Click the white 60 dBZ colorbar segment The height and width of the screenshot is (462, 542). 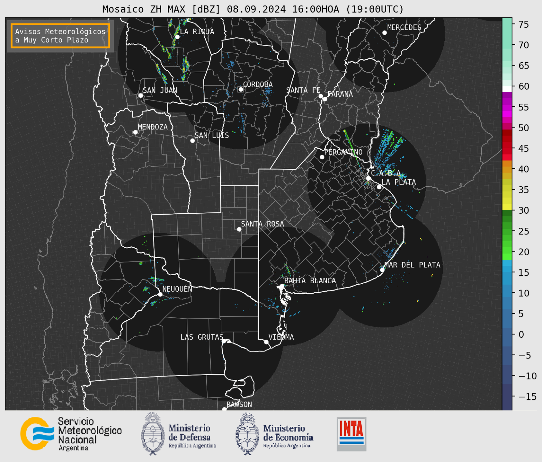coord(507,89)
